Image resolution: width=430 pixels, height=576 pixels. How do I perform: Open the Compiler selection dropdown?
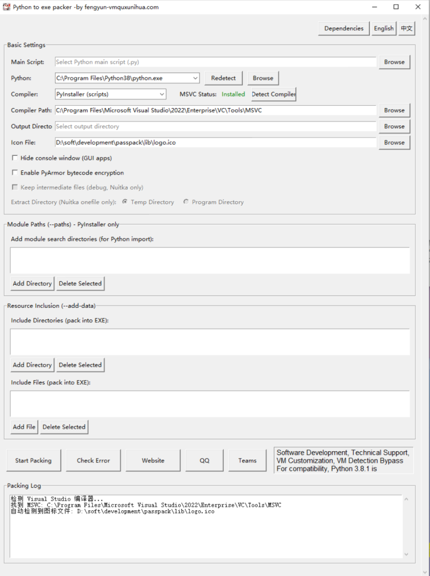(x=162, y=94)
